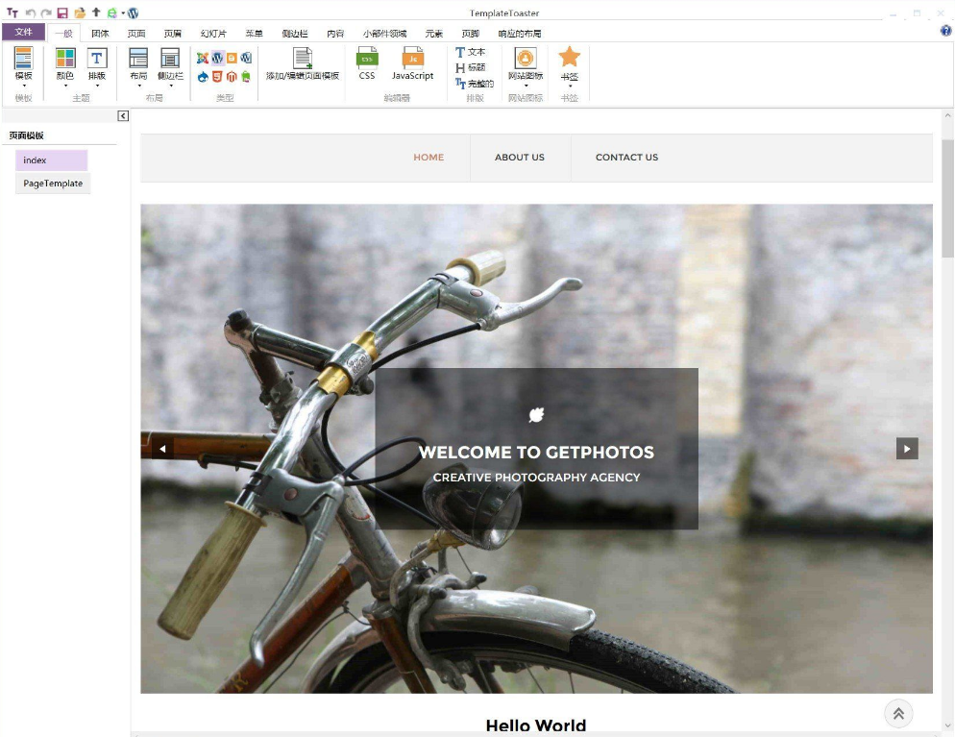The image size is (955, 737).
Task: Collapse the page templates side panel
Action: (123, 116)
